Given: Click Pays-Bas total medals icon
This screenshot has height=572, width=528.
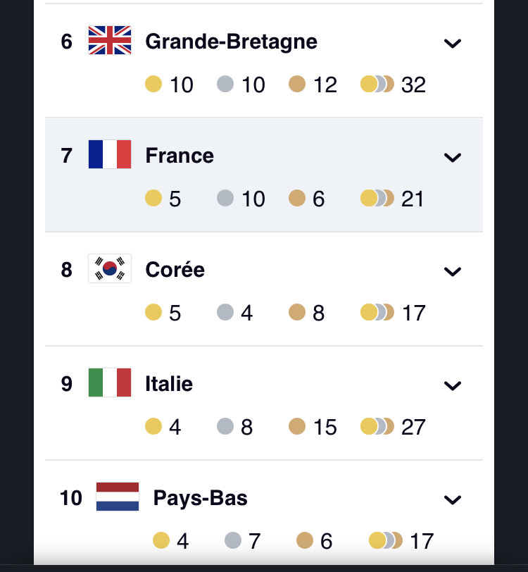Looking at the screenshot, I should [386, 540].
